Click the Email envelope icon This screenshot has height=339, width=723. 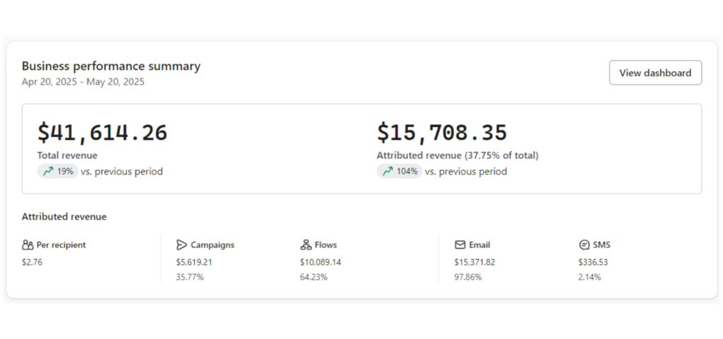pos(460,245)
